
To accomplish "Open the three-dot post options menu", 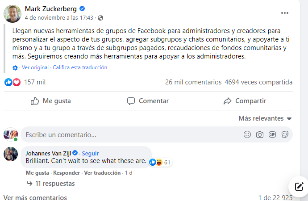I will pyautogui.click(x=285, y=13).
